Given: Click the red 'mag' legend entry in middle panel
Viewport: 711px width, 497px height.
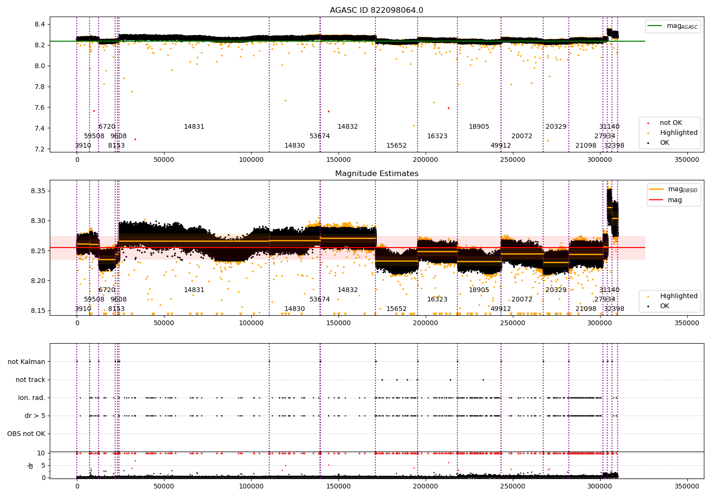Looking at the screenshot, I should pyautogui.click(x=666, y=200).
